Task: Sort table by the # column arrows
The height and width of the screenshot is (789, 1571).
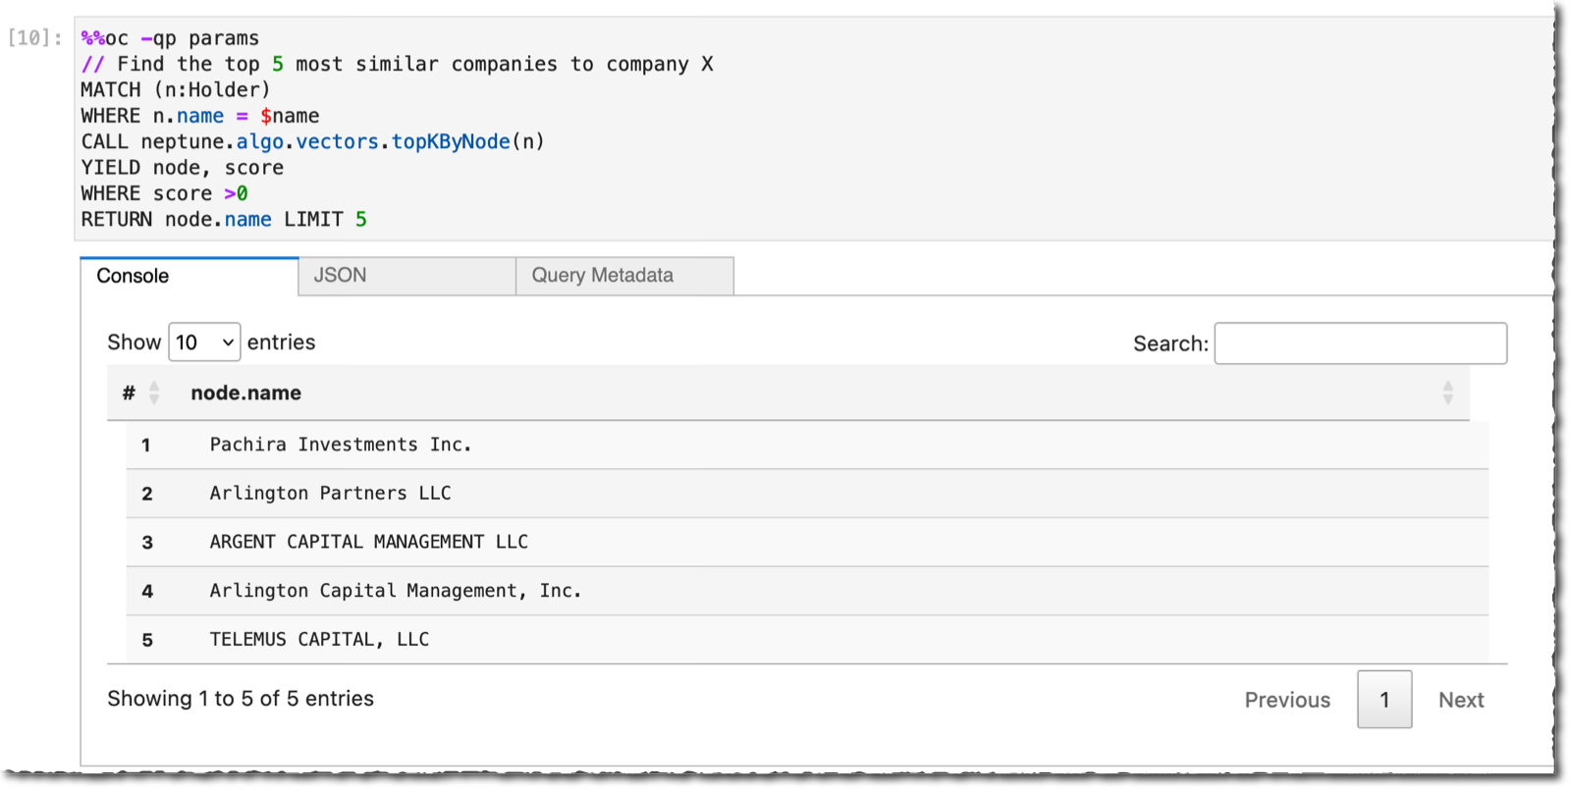Action: (x=154, y=393)
